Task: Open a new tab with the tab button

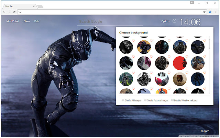Action: click(x=40, y=7)
